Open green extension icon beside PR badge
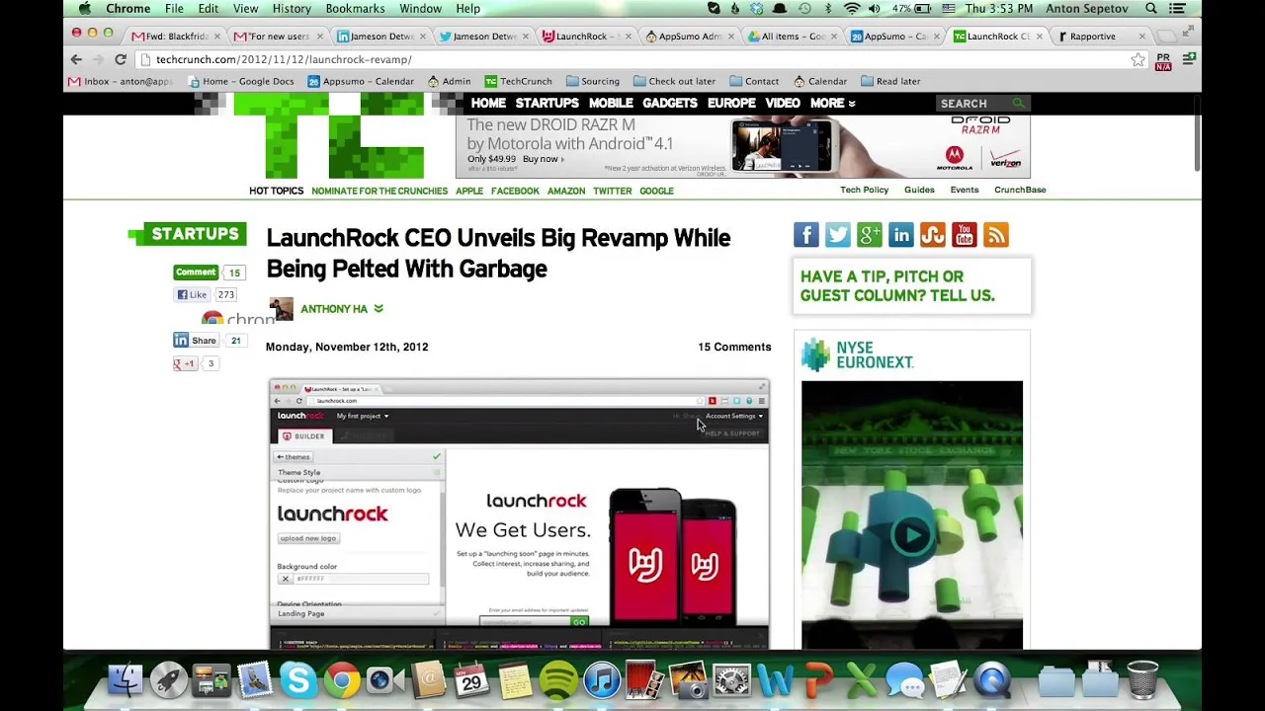Screen dimensions: 1265x711 (x=1188, y=59)
